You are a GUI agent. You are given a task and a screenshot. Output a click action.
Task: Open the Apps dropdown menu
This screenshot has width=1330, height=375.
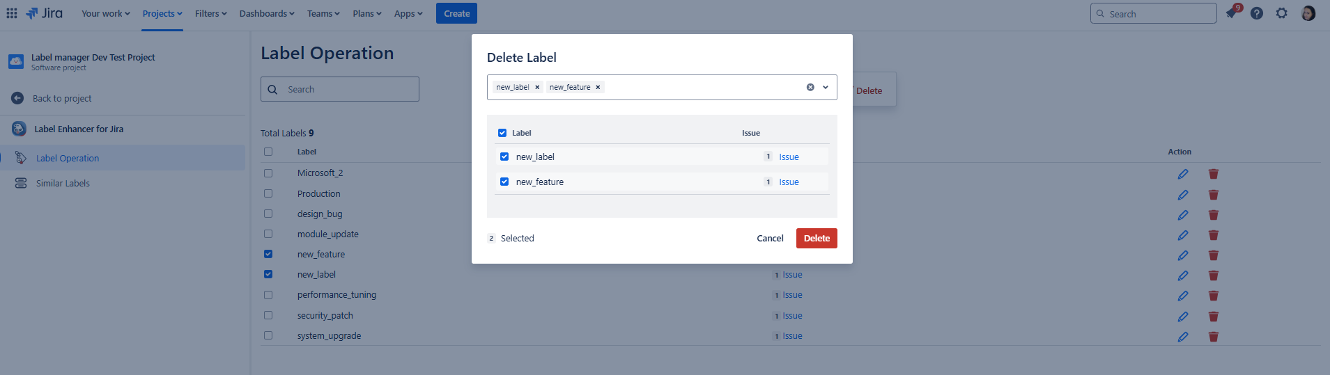pyautogui.click(x=408, y=13)
